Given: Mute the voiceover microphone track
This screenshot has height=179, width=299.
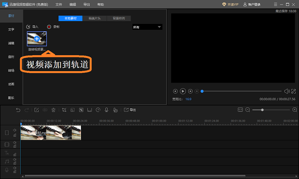Looking at the screenshot, I should pos(15,168).
